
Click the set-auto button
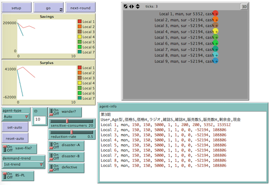15,127
